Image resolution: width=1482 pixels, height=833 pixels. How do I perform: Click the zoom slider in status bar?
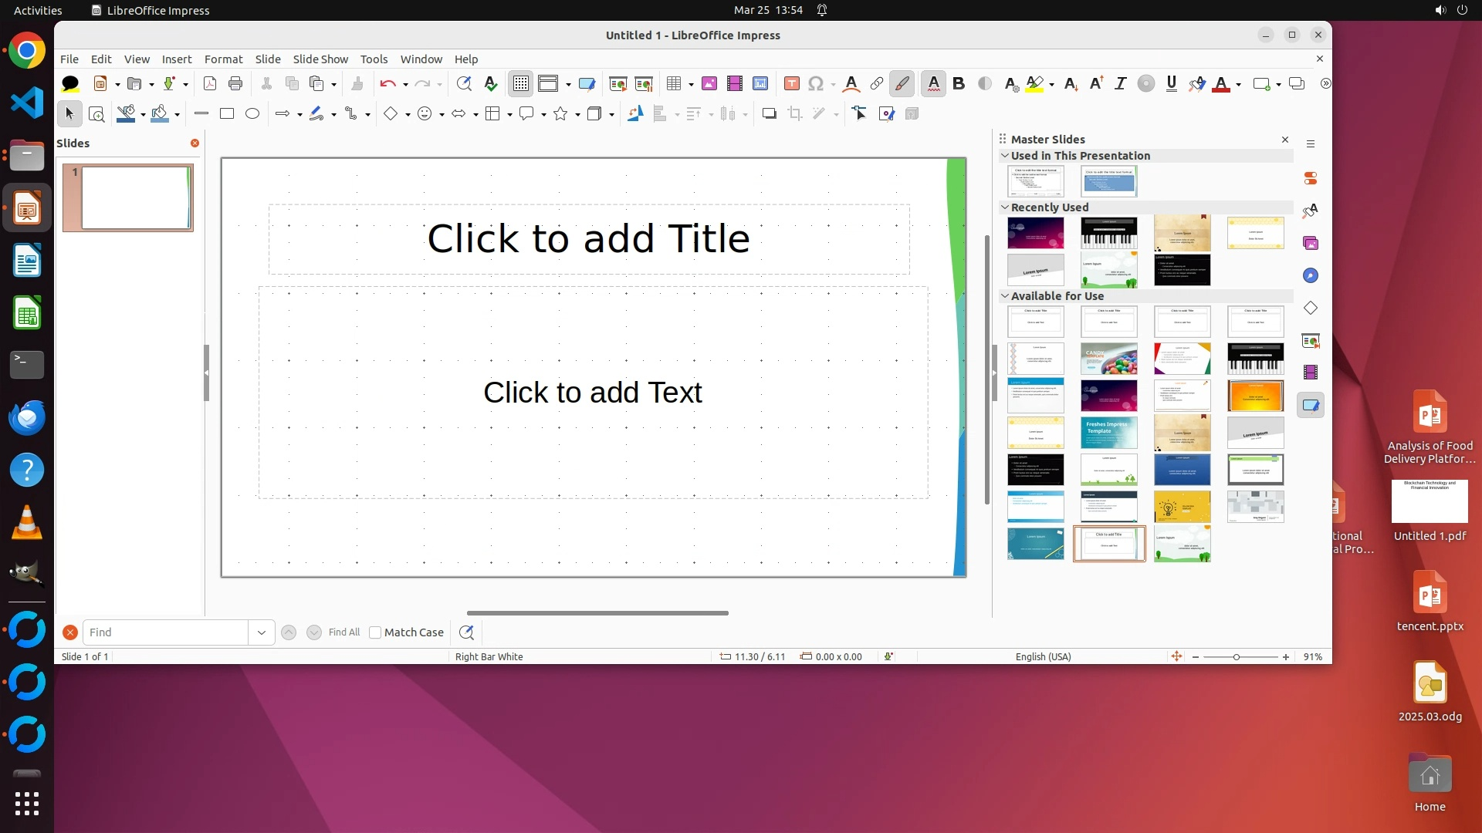click(x=1237, y=657)
